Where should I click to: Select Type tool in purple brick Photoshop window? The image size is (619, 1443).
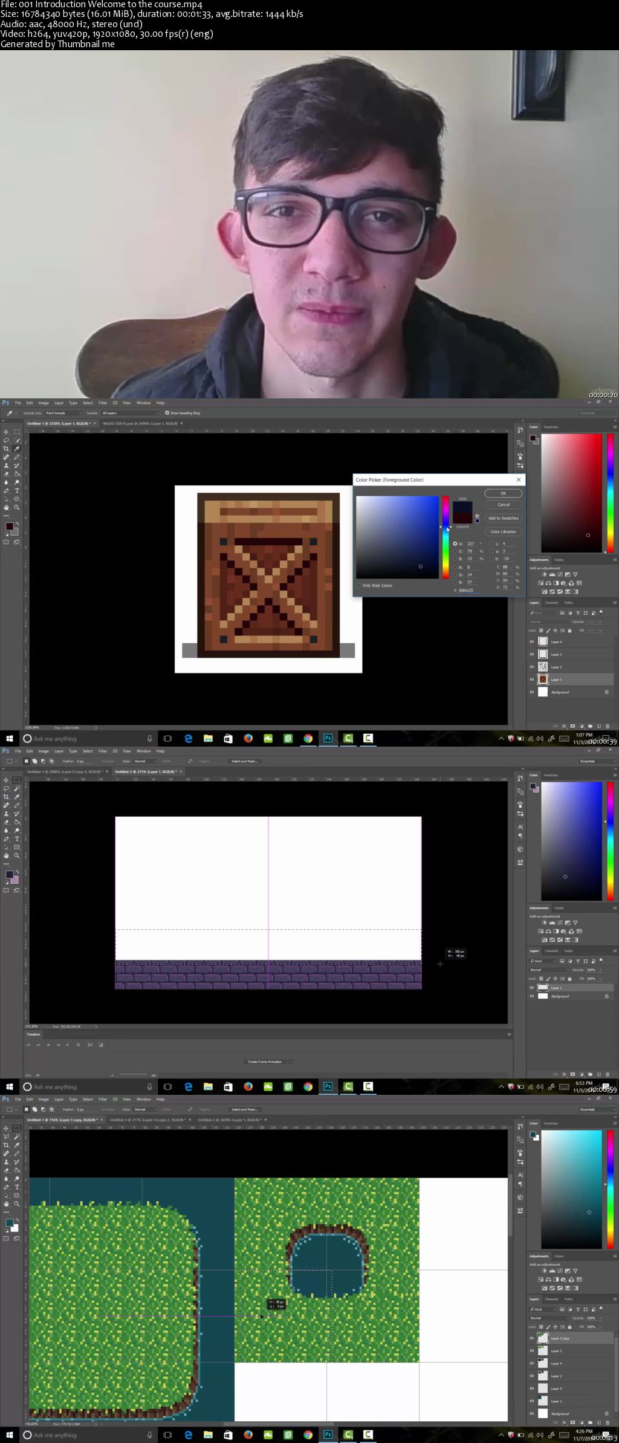(17, 839)
